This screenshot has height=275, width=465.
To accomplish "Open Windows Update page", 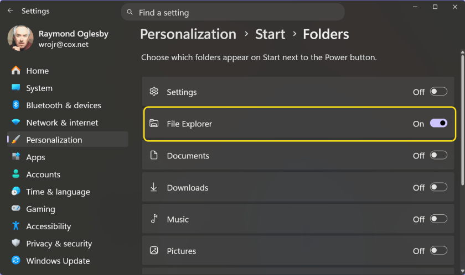I will coord(68,261).
